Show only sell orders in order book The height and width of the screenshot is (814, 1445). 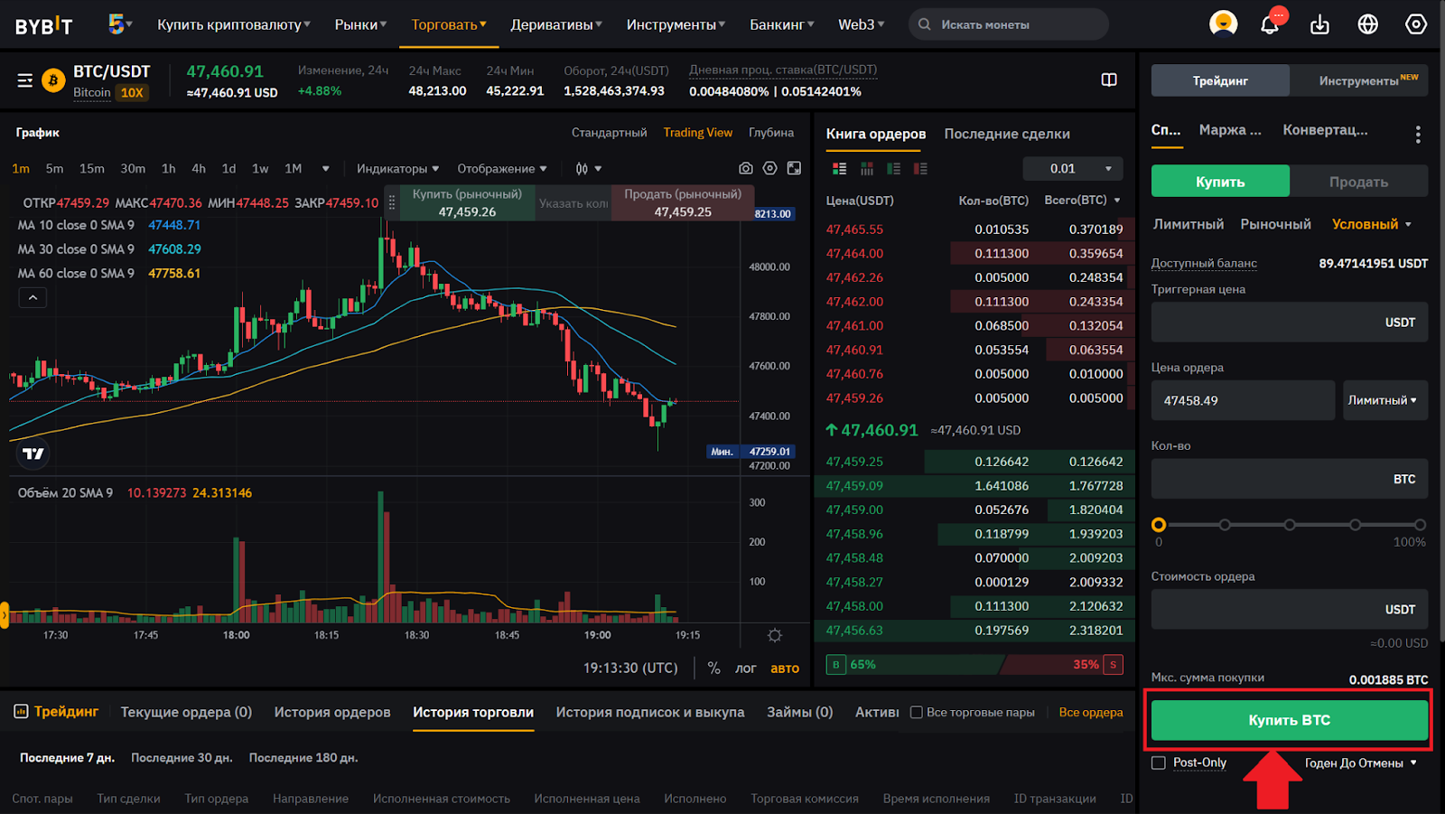coord(920,169)
